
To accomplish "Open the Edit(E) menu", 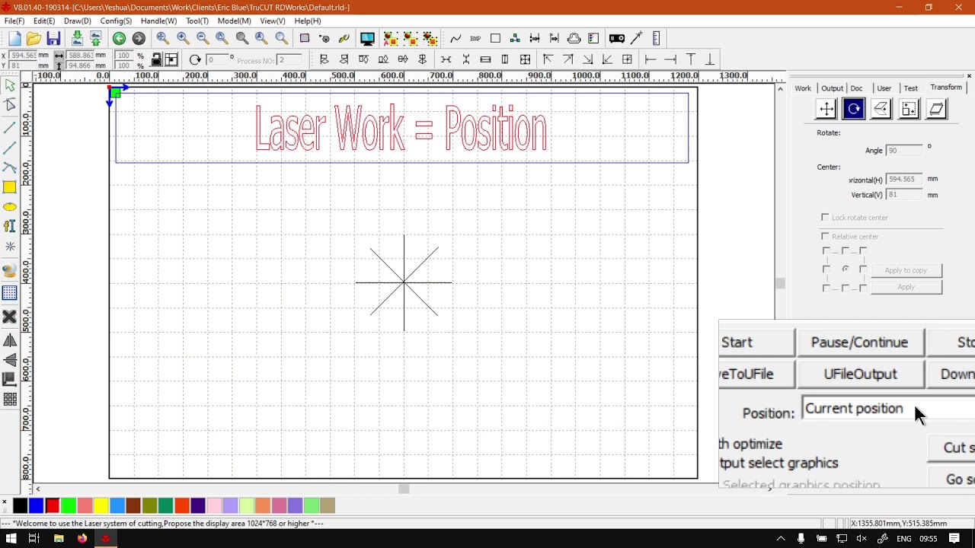I will pos(44,21).
